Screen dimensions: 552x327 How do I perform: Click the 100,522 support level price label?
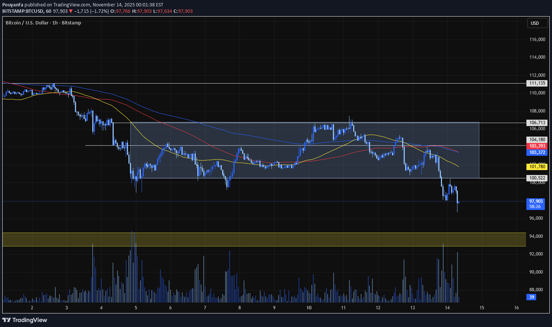tap(536, 178)
